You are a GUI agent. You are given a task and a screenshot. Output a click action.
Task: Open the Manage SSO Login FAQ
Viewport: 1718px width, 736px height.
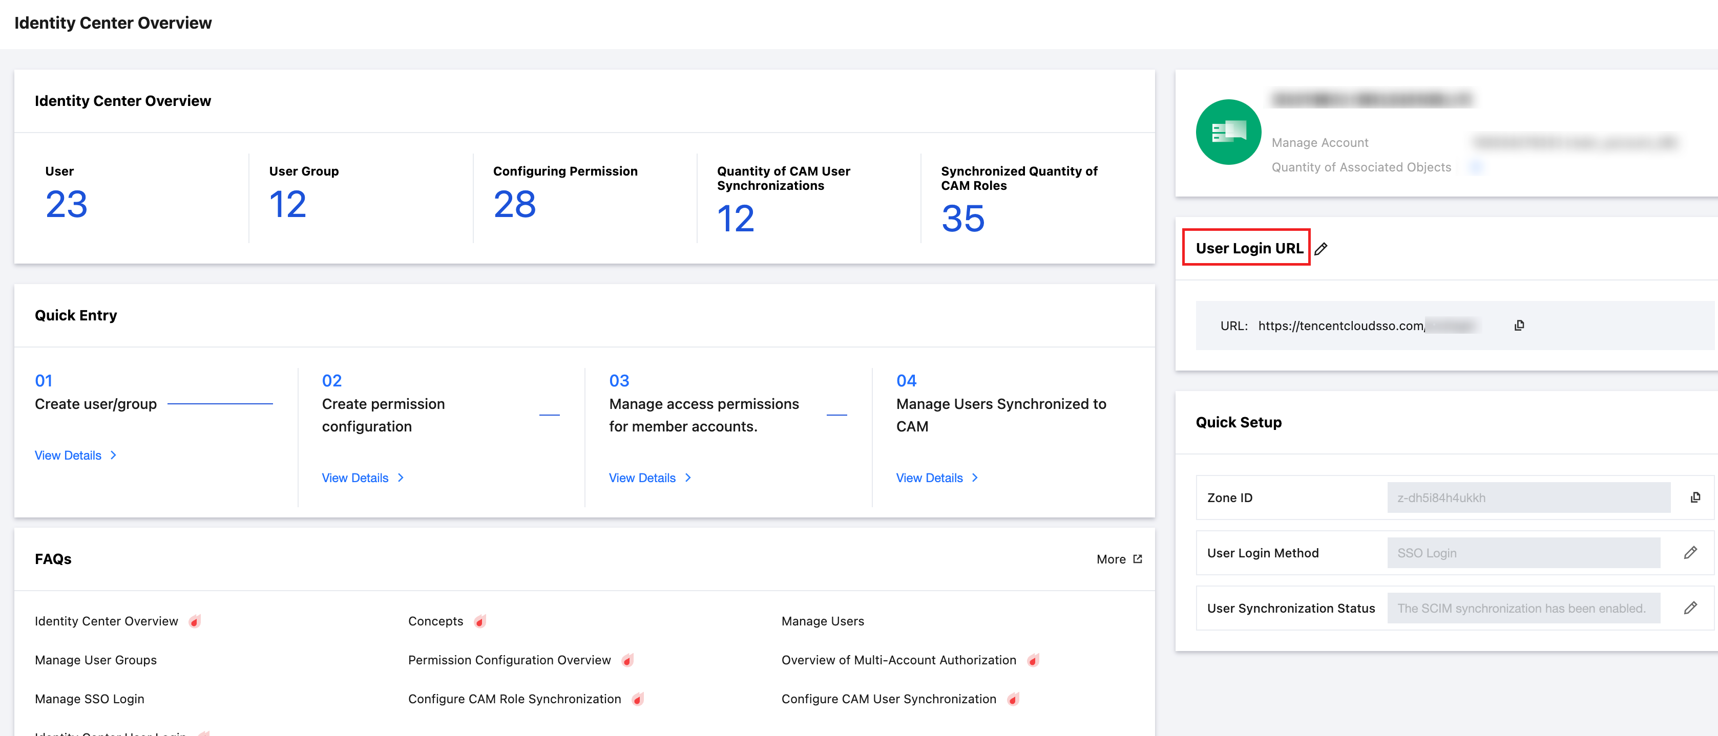[89, 699]
